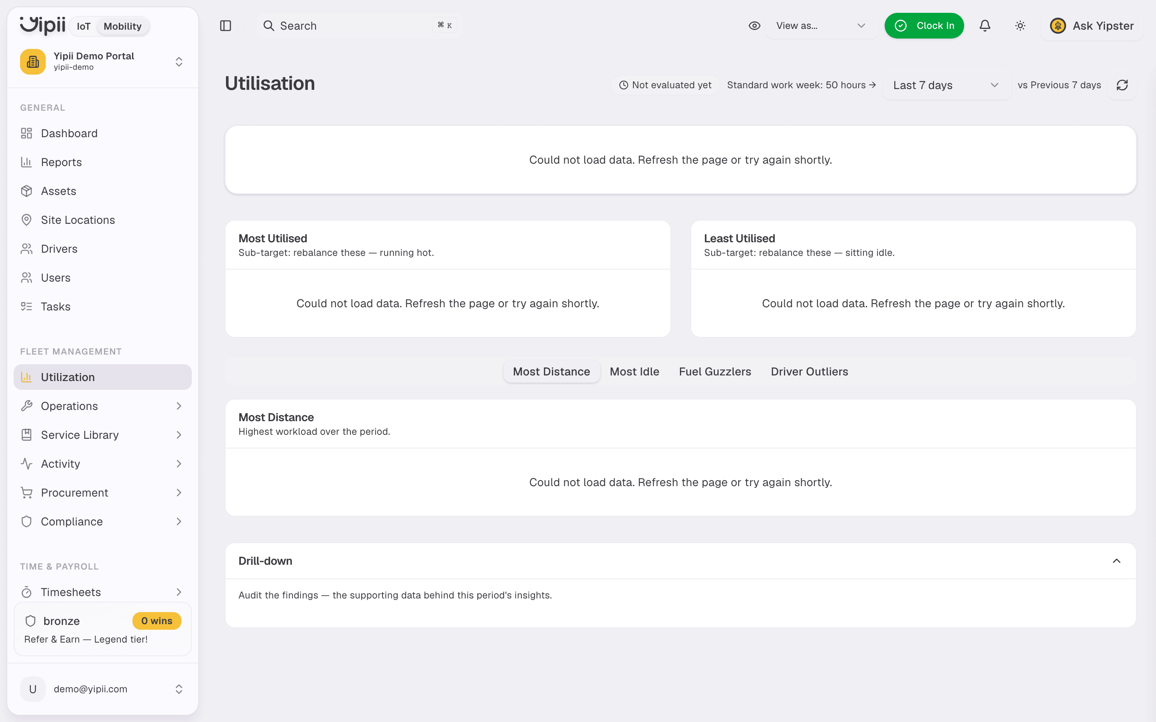Viewport: 1156px width, 722px height.
Task: Switch to IoT mode
Action: [83, 26]
